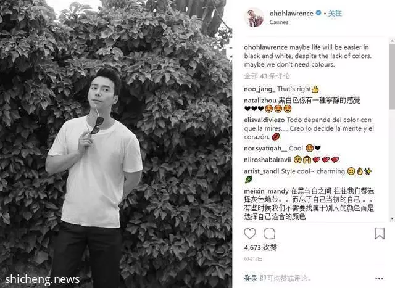Open noo_jang_ commenter profile
This screenshot has width=395, height=288.
[259, 89]
